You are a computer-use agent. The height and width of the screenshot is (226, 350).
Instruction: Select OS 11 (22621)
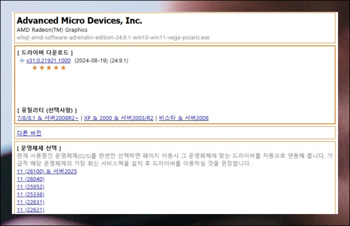pos(31,209)
